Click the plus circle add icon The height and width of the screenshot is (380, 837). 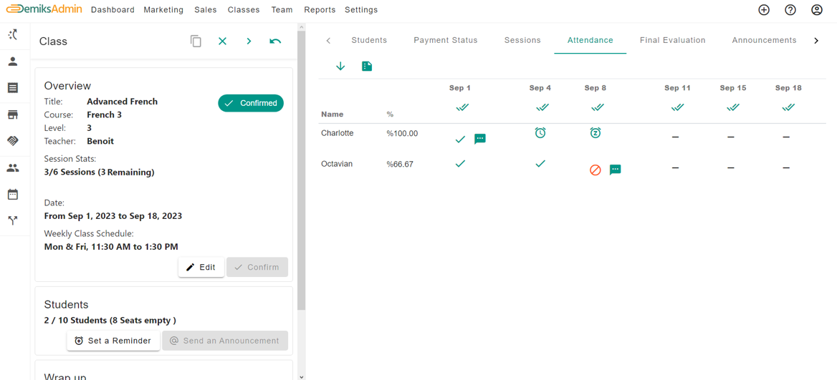tap(764, 9)
